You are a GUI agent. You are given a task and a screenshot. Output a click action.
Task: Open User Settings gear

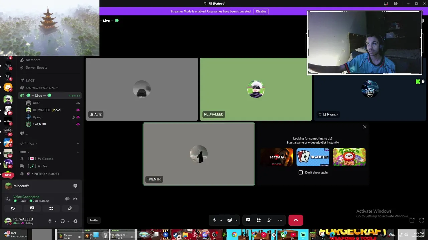click(75, 221)
